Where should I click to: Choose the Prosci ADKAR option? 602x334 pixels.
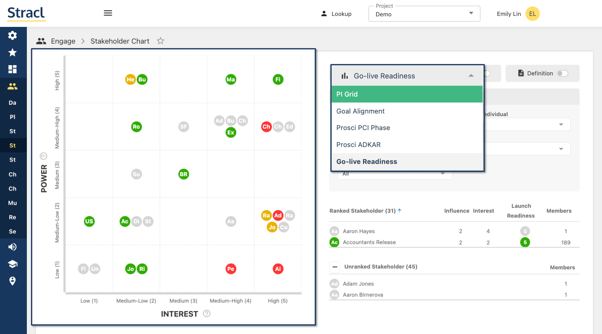click(358, 145)
